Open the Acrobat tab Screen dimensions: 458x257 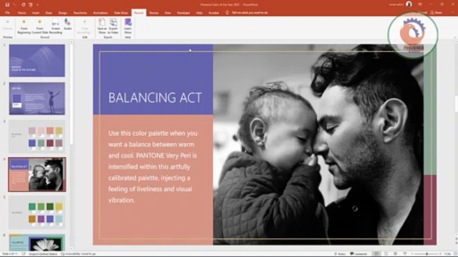[214, 13]
